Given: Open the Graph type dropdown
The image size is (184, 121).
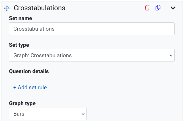Looking at the screenshot, I should point(48,114).
